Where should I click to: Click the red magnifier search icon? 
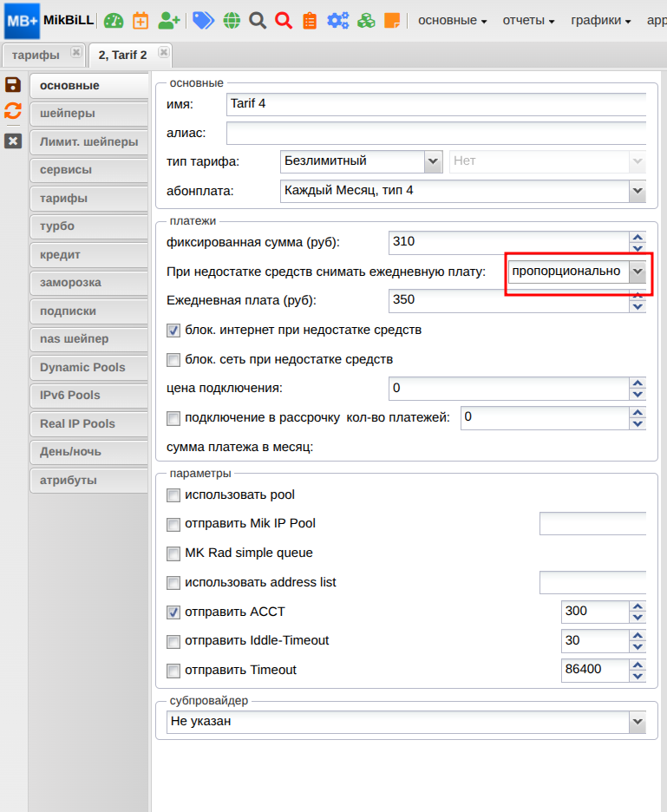(284, 21)
